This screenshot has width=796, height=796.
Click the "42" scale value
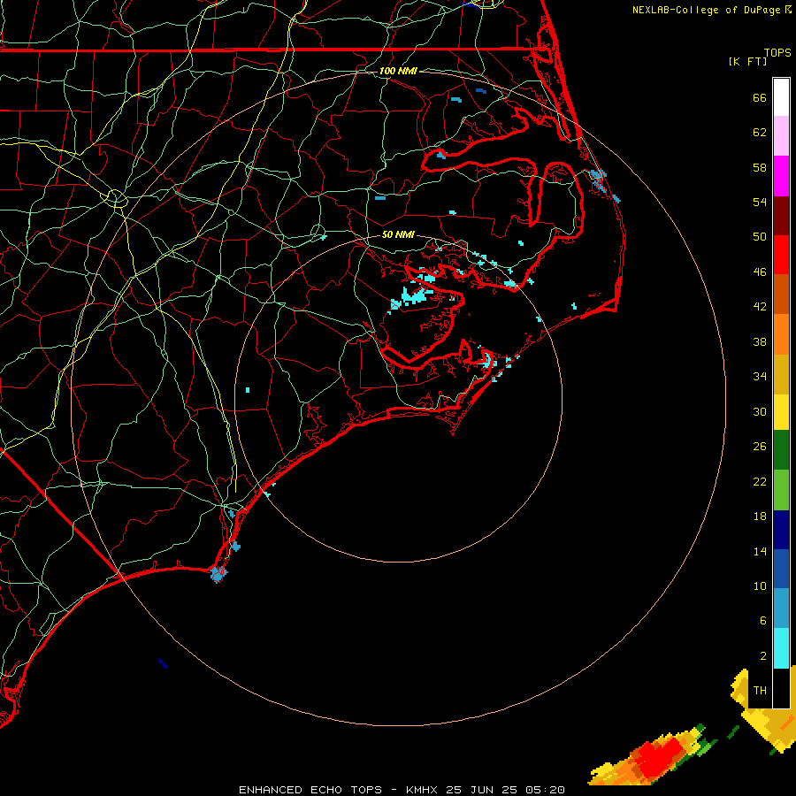[760, 307]
